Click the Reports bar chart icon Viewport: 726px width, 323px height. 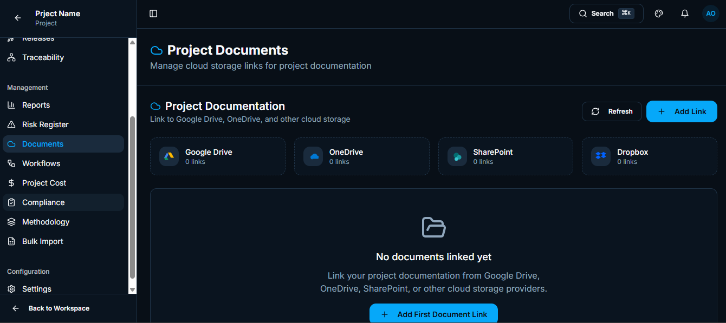coord(11,105)
